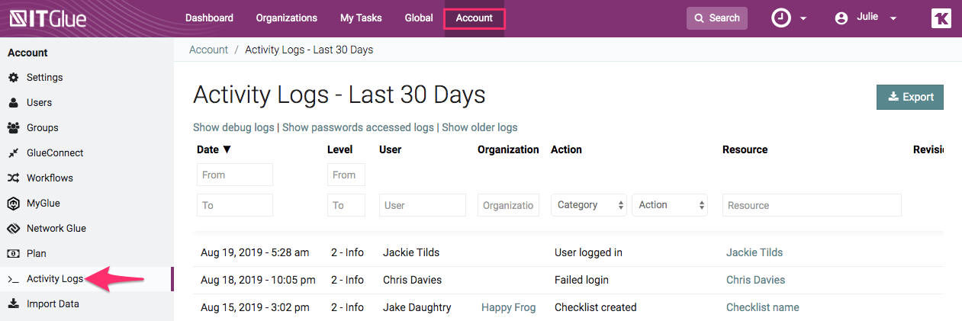
Task: Click the Plan money icon
Action: [13, 254]
